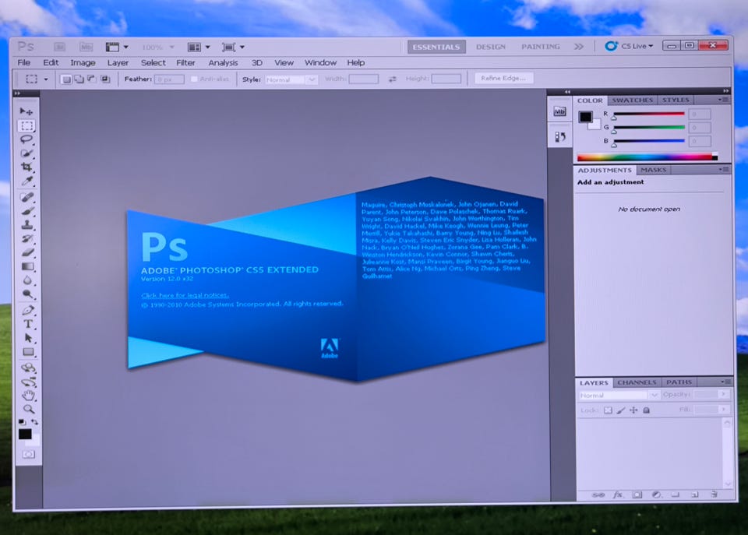Switch to Design workspace
This screenshot has width=748, height=535.
(491, 47)
